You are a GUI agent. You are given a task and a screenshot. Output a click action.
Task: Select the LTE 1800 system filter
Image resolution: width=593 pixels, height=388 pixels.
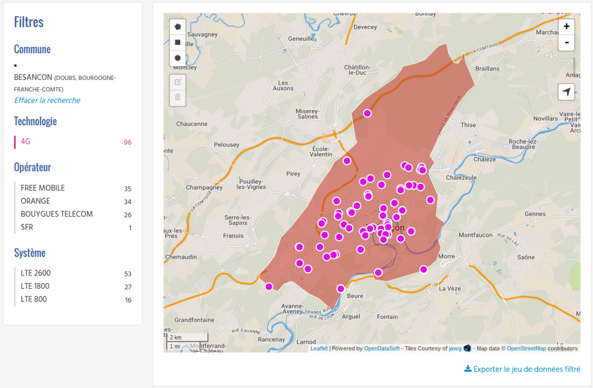pyautogui.click(x=35, y=287)
